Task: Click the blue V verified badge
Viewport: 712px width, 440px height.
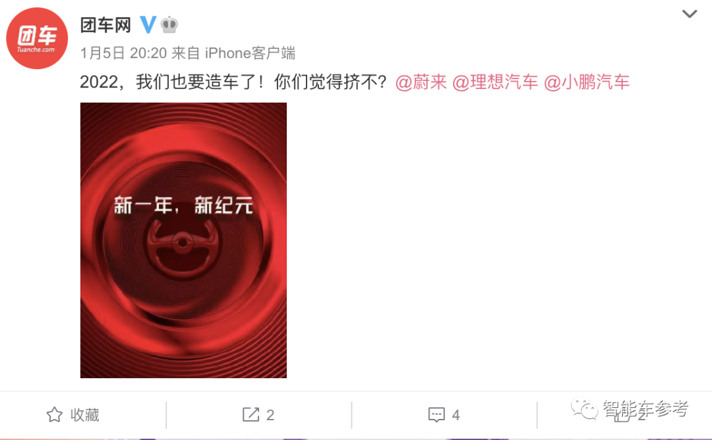Action: click(x=148, y=24)
